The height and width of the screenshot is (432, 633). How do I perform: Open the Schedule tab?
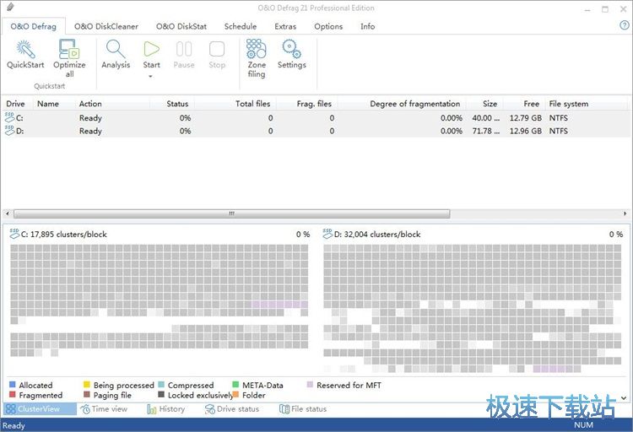click(x=241, y=26)
